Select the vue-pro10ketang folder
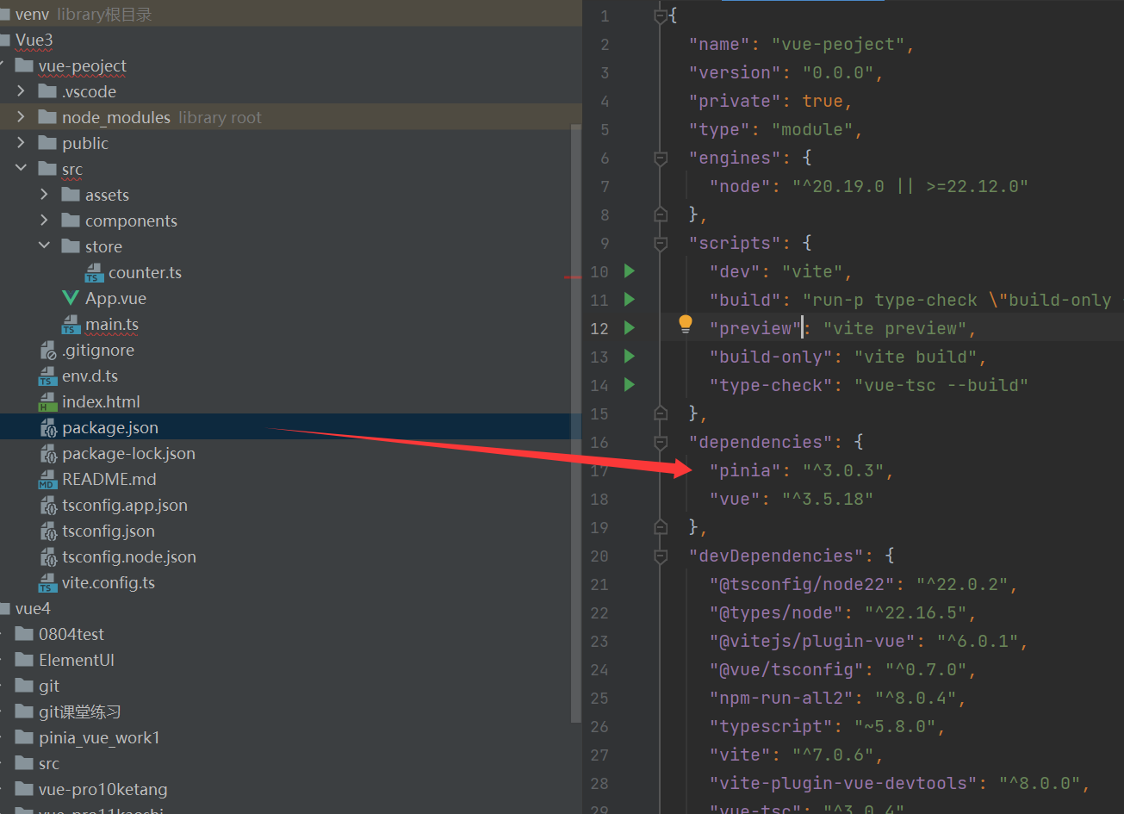 [103, 789]
